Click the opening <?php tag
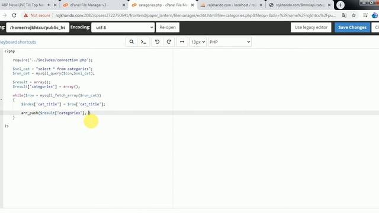 (9, 51)
